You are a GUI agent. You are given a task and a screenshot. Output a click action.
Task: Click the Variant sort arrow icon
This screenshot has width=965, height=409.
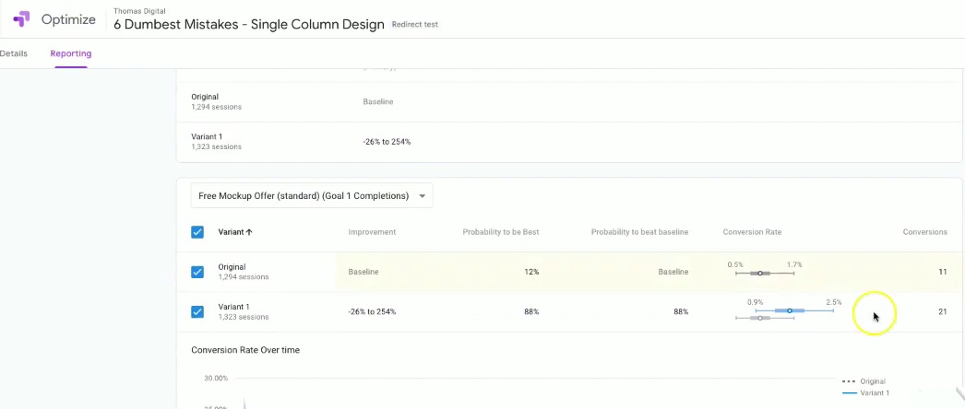[x=249, y=232]
